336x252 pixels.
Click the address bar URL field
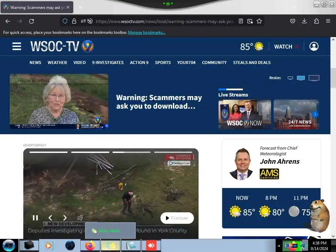165,21
